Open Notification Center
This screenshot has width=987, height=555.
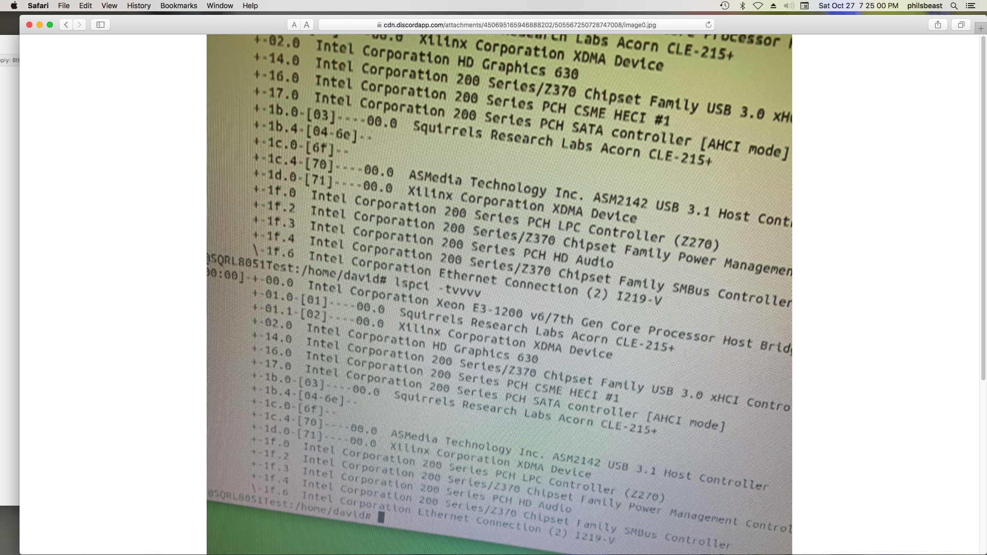point(971,6)
